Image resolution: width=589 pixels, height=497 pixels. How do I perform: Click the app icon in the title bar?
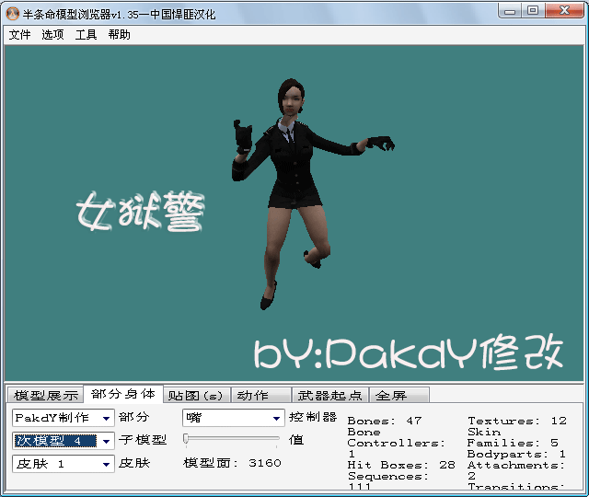13,11
